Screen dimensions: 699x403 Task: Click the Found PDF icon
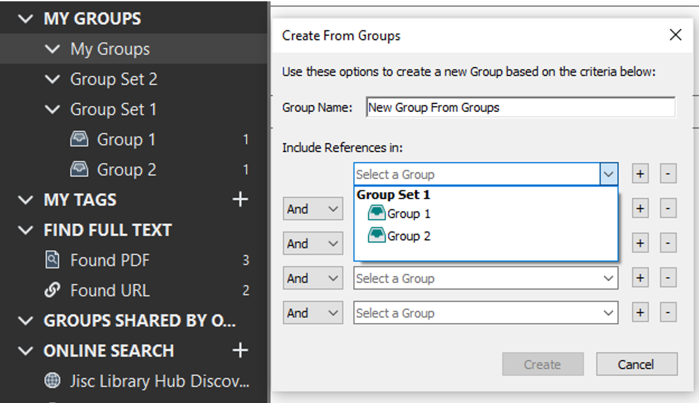point(52,259)
